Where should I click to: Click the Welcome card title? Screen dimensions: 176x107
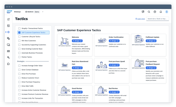75,37
